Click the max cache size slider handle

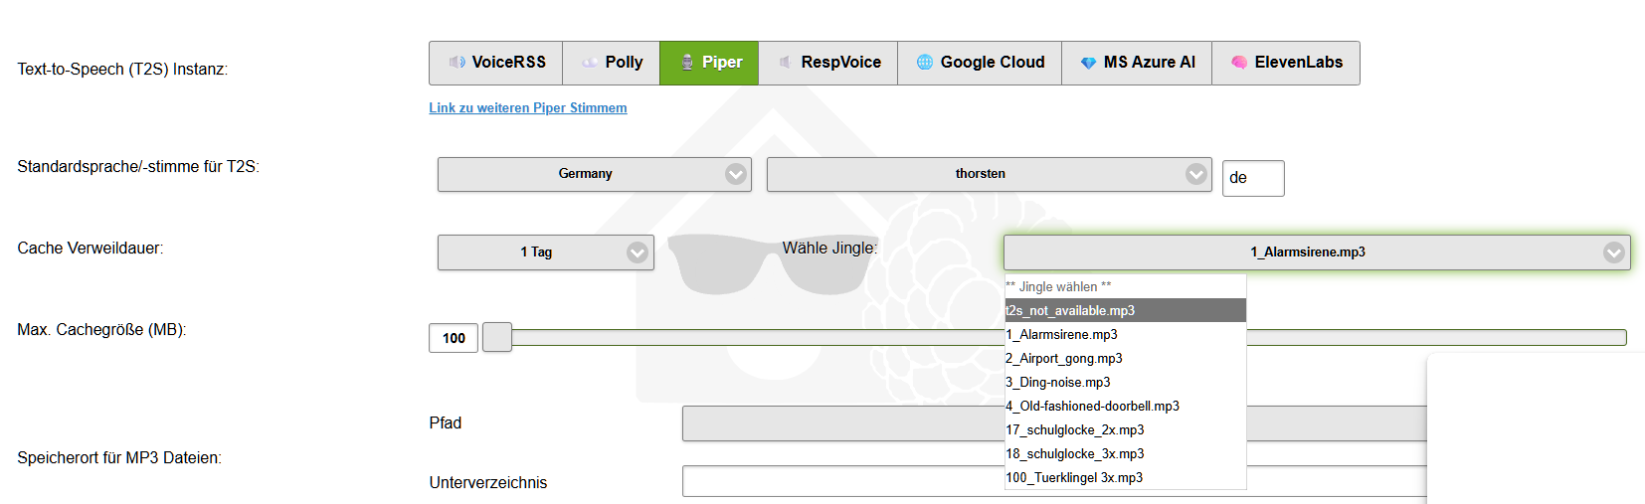(497, 337)
